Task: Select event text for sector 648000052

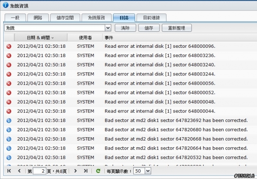Action: pos(160,93)
